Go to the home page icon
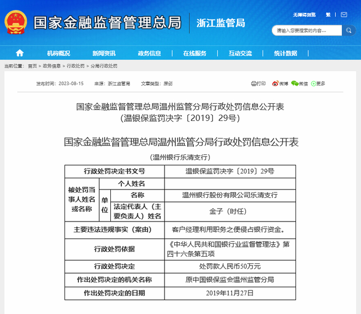 tap(20, 53)
